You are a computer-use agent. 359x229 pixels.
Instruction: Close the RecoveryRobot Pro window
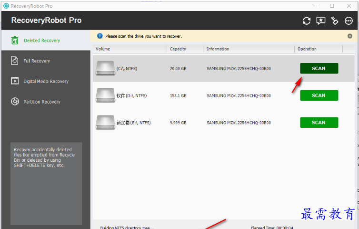[349, 6]
